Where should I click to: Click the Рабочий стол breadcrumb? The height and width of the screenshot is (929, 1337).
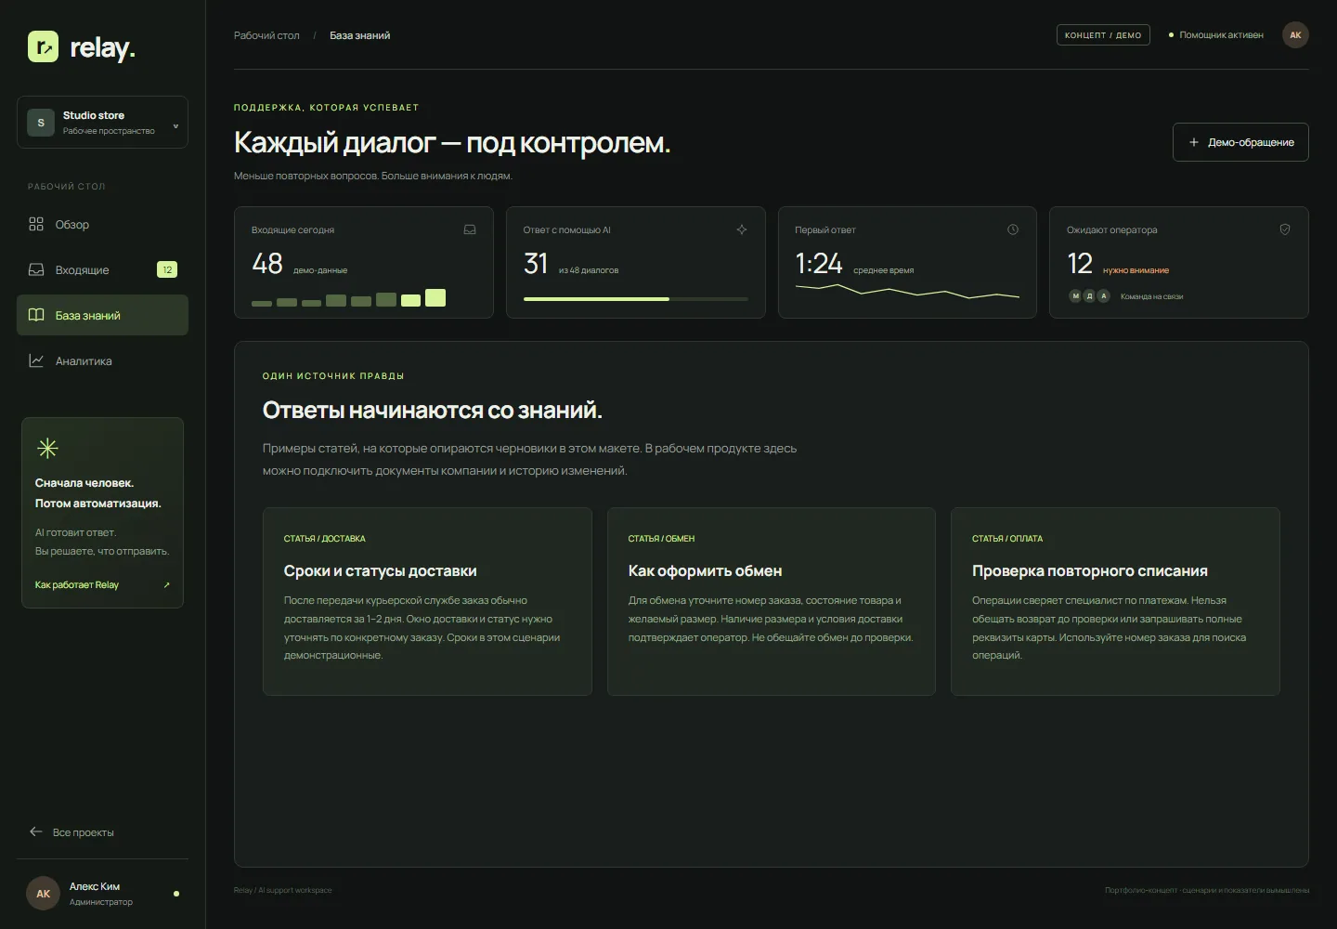pyautogui.click(x=266, y=35)
